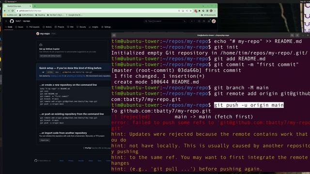The image size is (310, 174).
Task: Click Terms link in GitHub footer
Action: click(62, 161)
